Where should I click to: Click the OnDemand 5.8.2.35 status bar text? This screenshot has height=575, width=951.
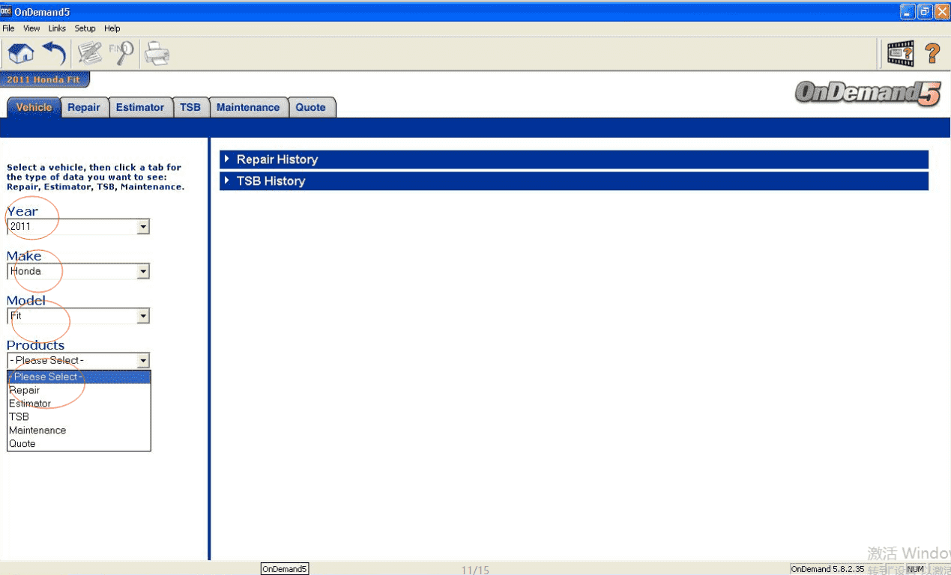pyautogui.click(x=827, y=570)
